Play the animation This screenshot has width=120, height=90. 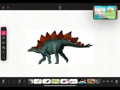108,81
